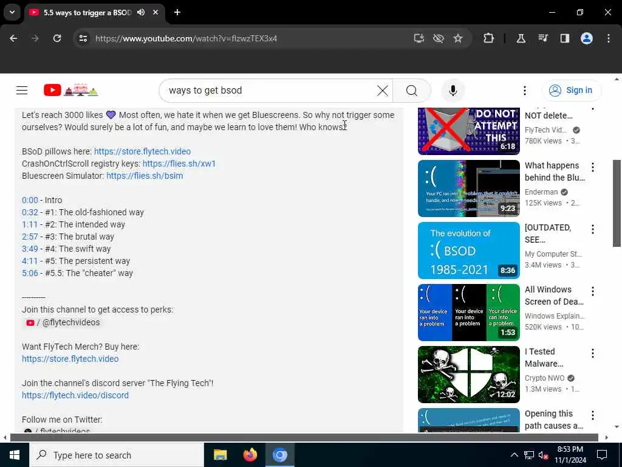The image size is (622, 467).
Task: Show hidden system tray icons chevron
Action: 514,455
